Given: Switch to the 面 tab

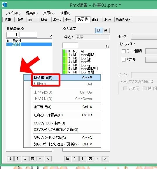Looking at the screenshot, I should click(x=33, y=20).
